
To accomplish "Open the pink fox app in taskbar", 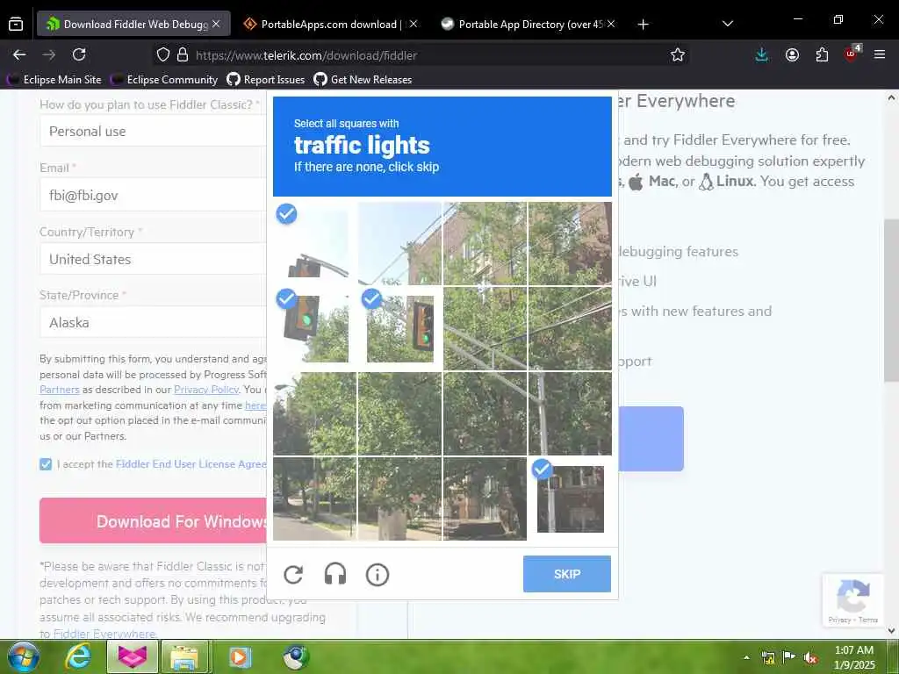I will pos(133,657).
